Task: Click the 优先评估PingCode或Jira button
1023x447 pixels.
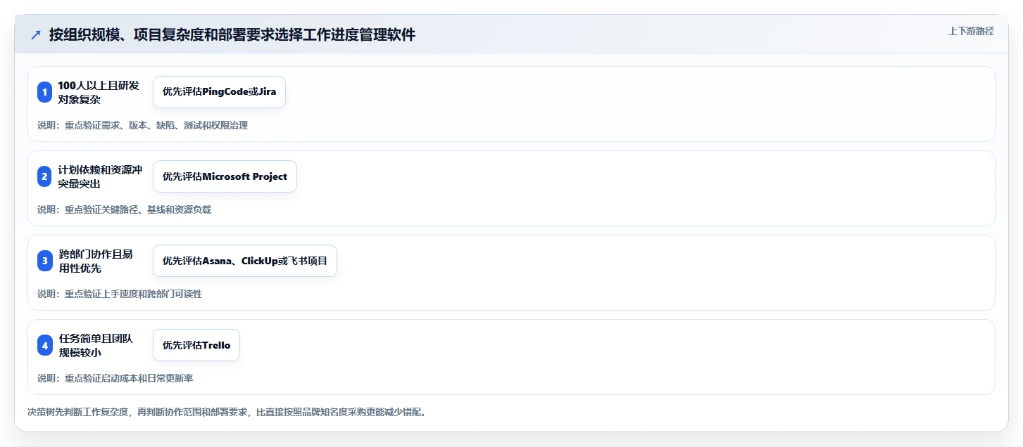Action: click(219, 92)
